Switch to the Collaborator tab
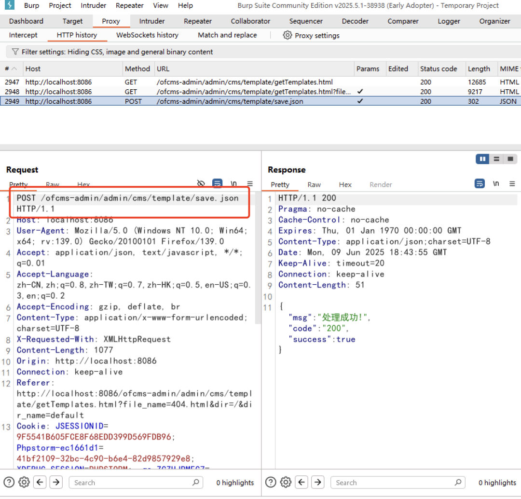This screenshot has width=521, height=499. click(x=250, y=21)
